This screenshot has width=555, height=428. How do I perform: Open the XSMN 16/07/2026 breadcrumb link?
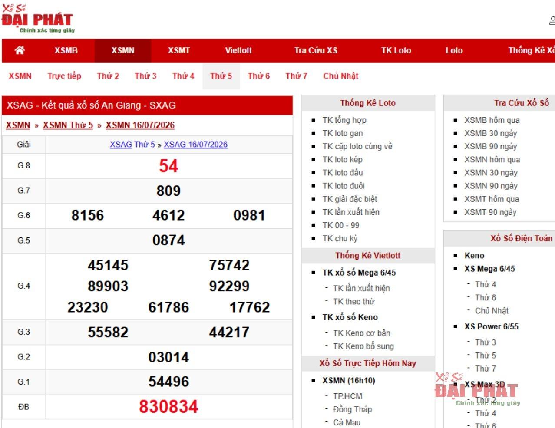140,125
